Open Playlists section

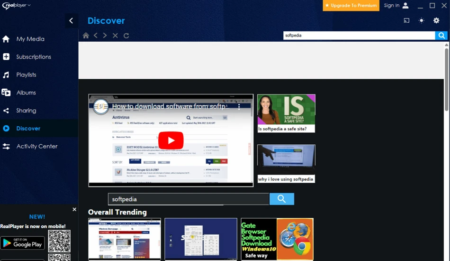(26, 75)
